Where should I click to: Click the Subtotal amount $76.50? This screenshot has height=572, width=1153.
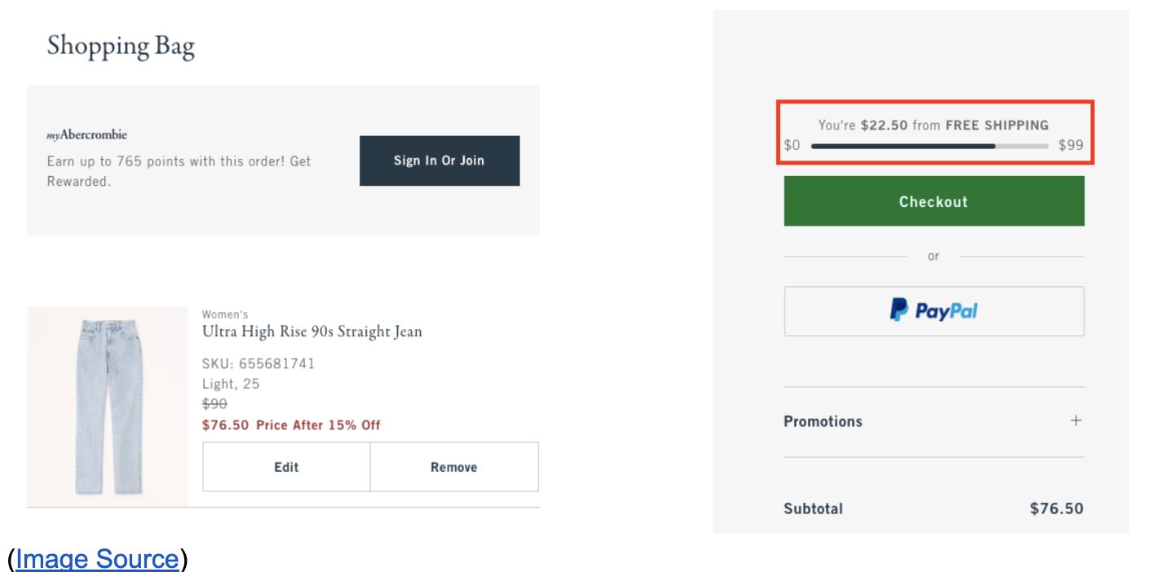[x=1057, y=508]
